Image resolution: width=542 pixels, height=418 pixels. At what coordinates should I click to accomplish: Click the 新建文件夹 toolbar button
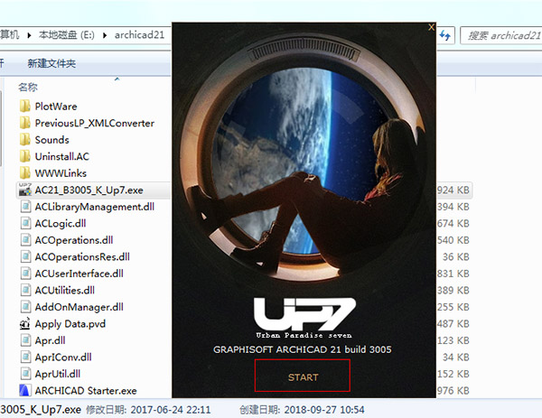coord(51,63)
